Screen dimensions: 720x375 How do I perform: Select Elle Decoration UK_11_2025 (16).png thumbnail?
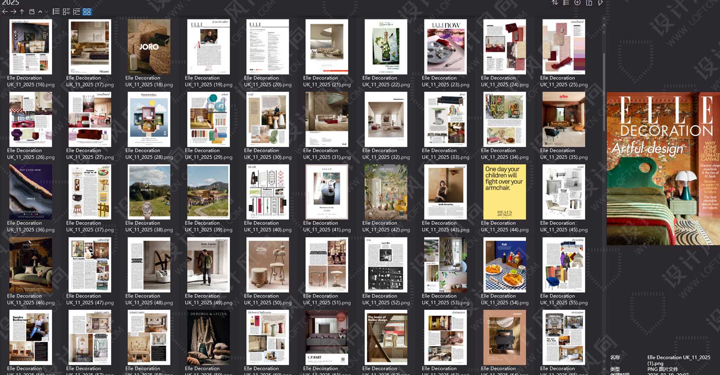point(30,46)
